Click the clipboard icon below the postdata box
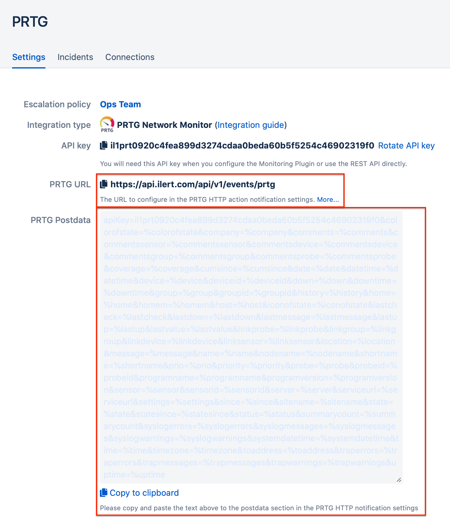 click(x=104, y=492)
